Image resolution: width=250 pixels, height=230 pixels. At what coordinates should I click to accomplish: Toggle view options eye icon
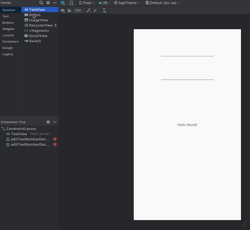tap(63, 11)
